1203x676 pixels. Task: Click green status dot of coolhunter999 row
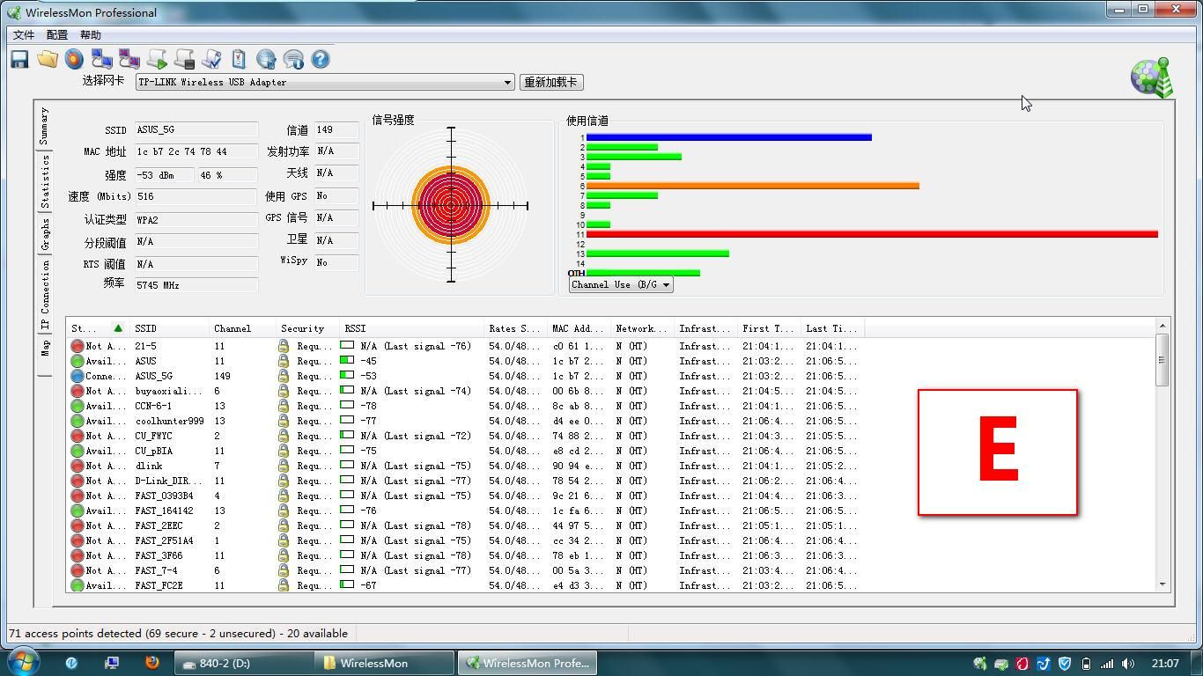pos(77,421)
